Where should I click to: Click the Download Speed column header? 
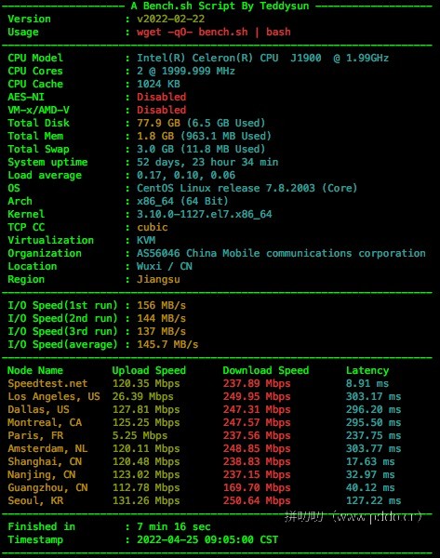point(265,370)
